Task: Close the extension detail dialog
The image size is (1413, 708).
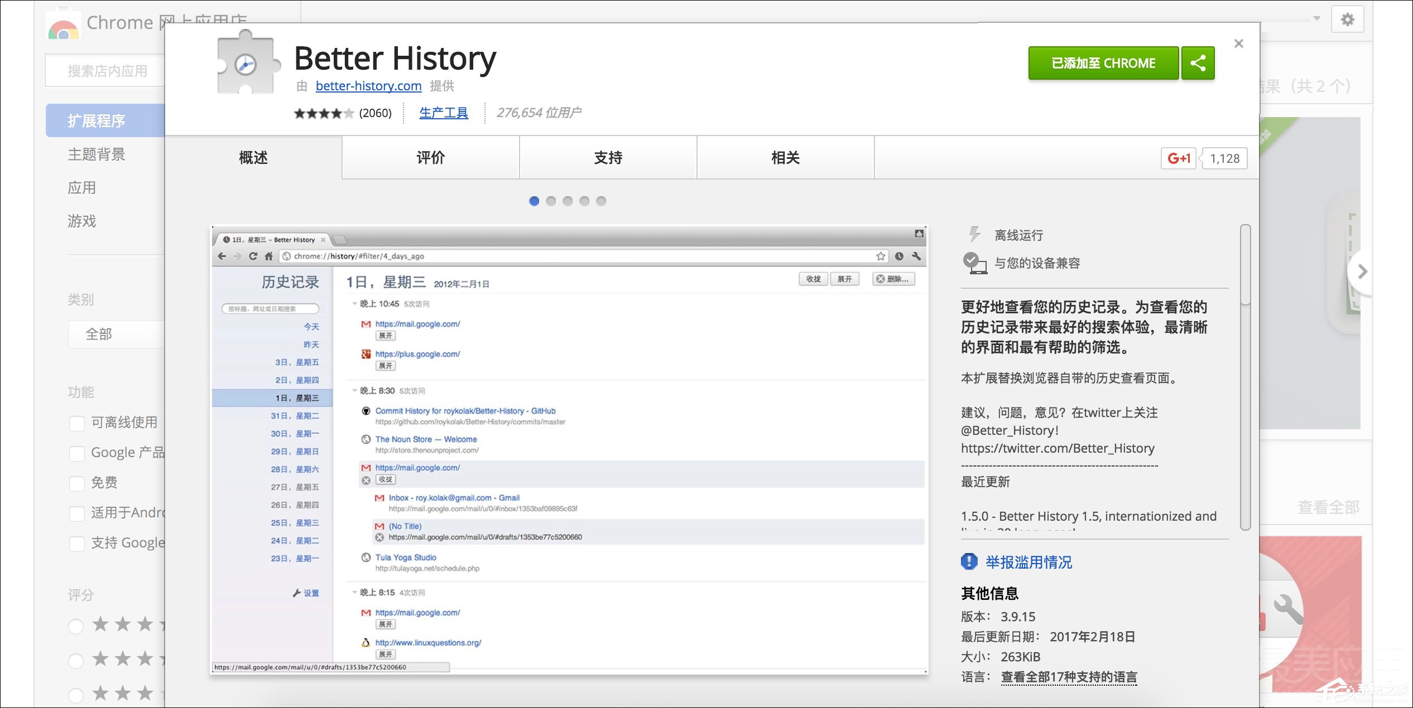Action: point(1238,43)
